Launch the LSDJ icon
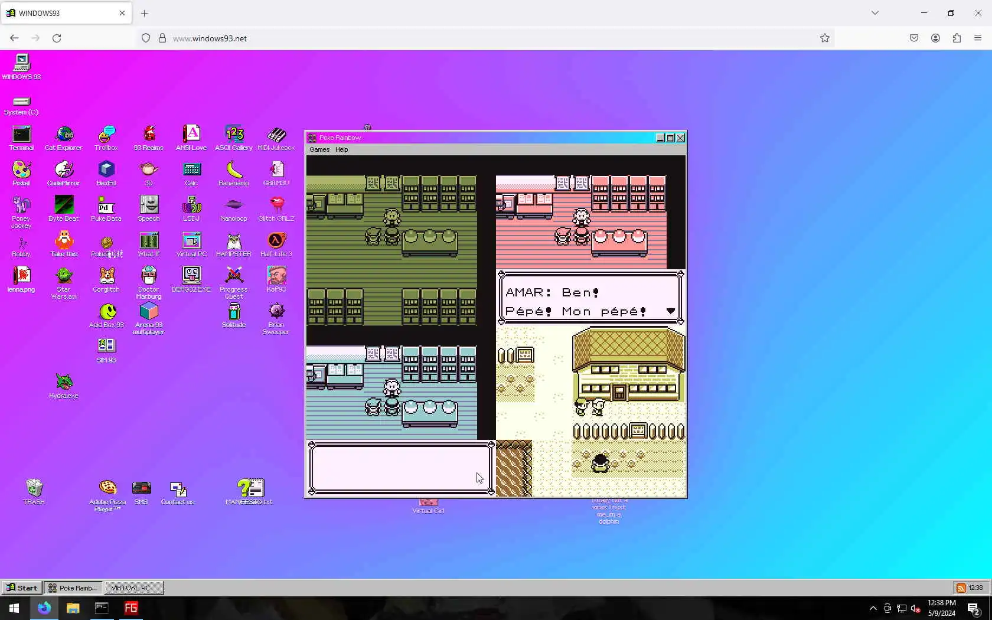Viewport: 992px width, 620px height. pyautogui.click(x=191, y=209)
